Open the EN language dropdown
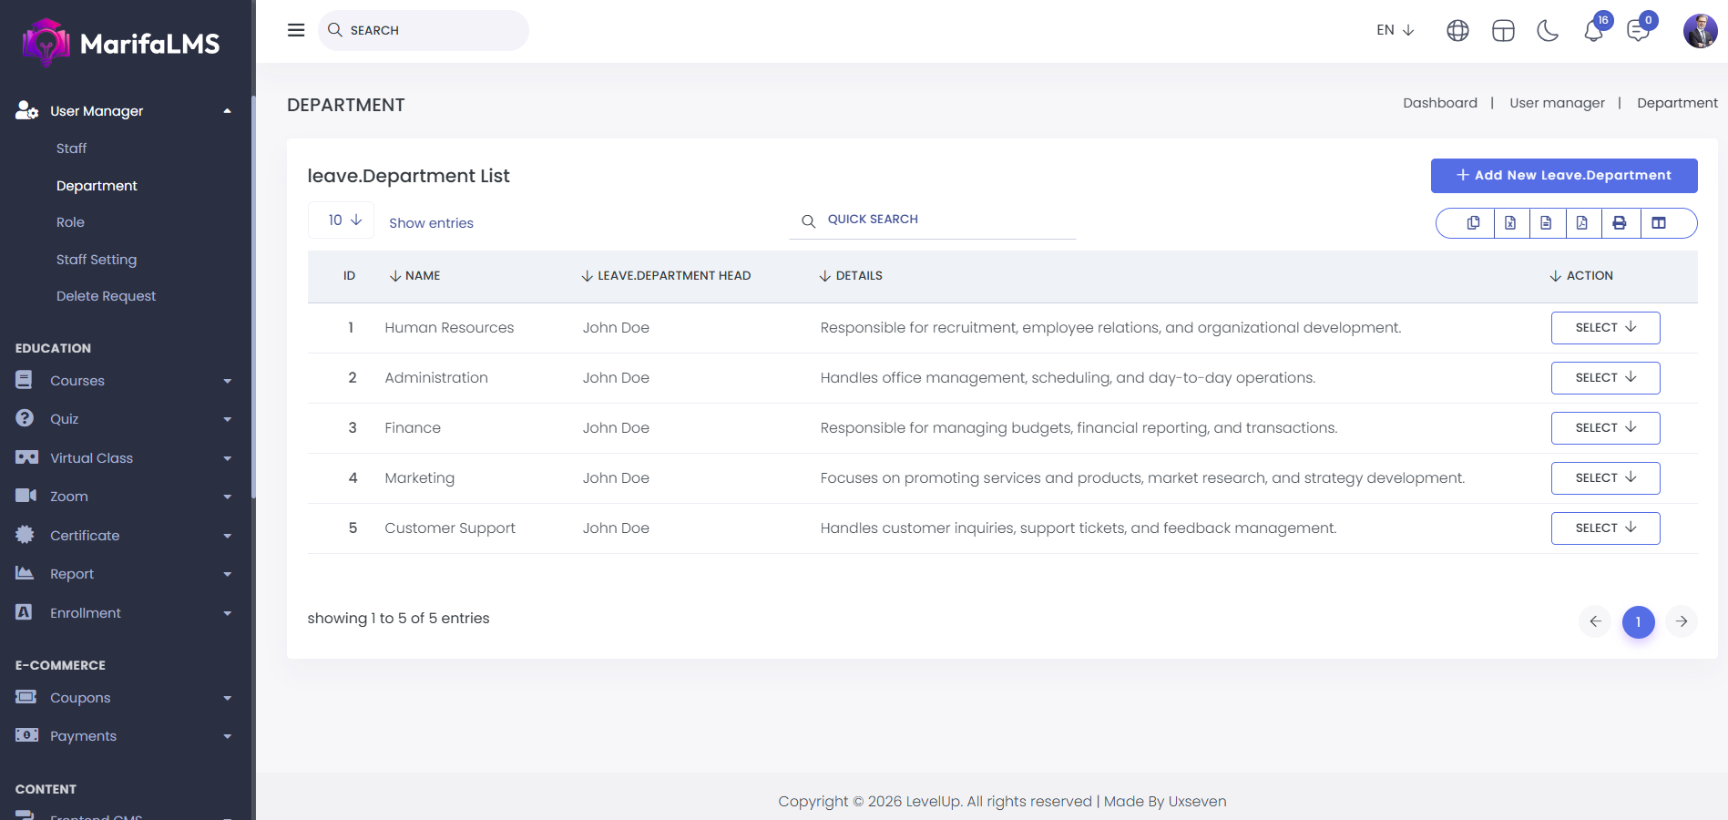Viewport: 1728px width, 820px height. (x=1395, y=30)
